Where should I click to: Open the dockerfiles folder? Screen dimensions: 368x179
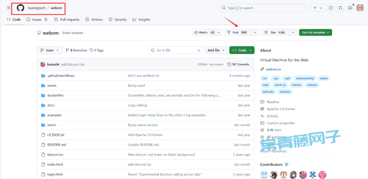(56, 95)
